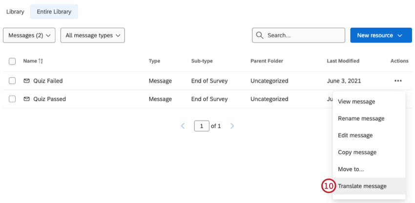The width and height of the screenshot is (415, 203).
Task: Go to previous page using left chevron
Action: [x=183, y=126]
